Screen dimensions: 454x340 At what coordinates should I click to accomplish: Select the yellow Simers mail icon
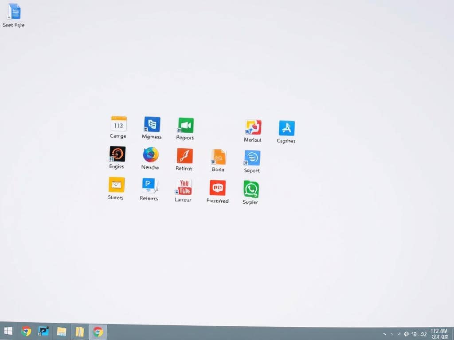[x=117, y=185]
